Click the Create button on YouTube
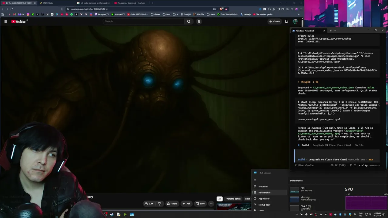Image resolution: width=388 pixels, height=218 pixels. (x=275, y=21)
